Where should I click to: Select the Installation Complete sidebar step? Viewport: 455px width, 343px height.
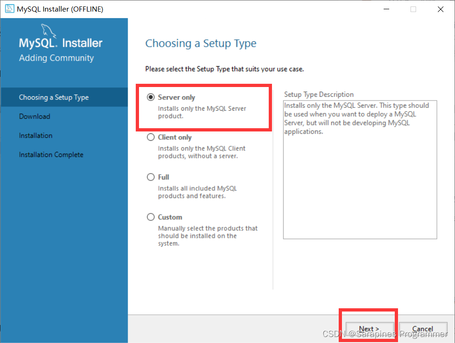point(51,154)
